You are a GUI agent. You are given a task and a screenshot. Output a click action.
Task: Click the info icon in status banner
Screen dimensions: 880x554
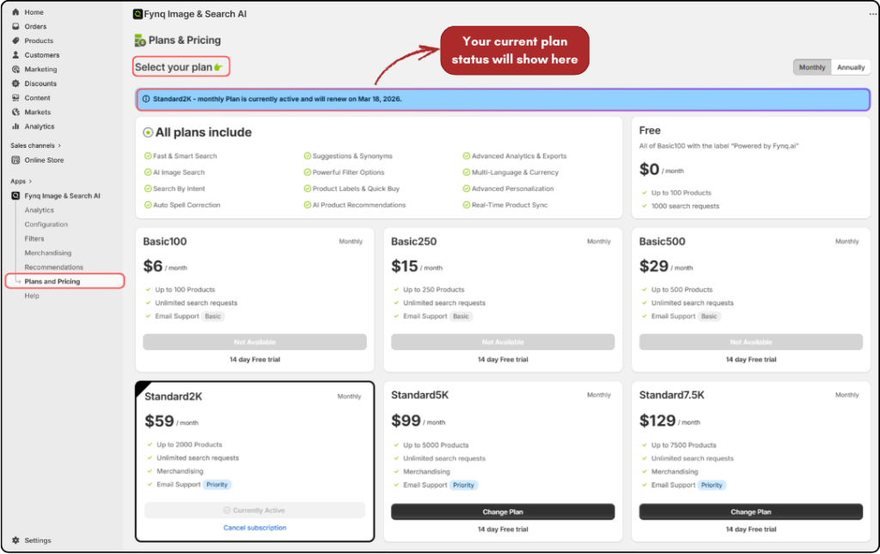pyautogui.click(x=146, y=99)
